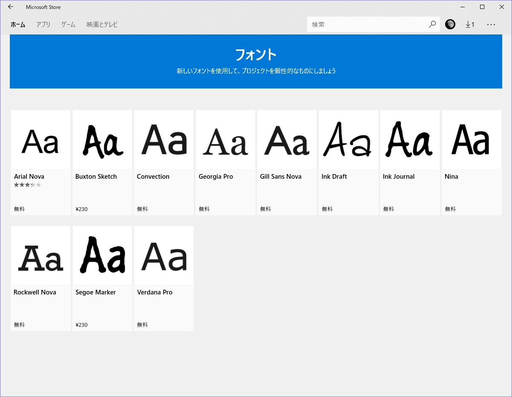Screen dimensions: 512x397
Task: Click the Arial Nova title text
Action: coord(29,177)
